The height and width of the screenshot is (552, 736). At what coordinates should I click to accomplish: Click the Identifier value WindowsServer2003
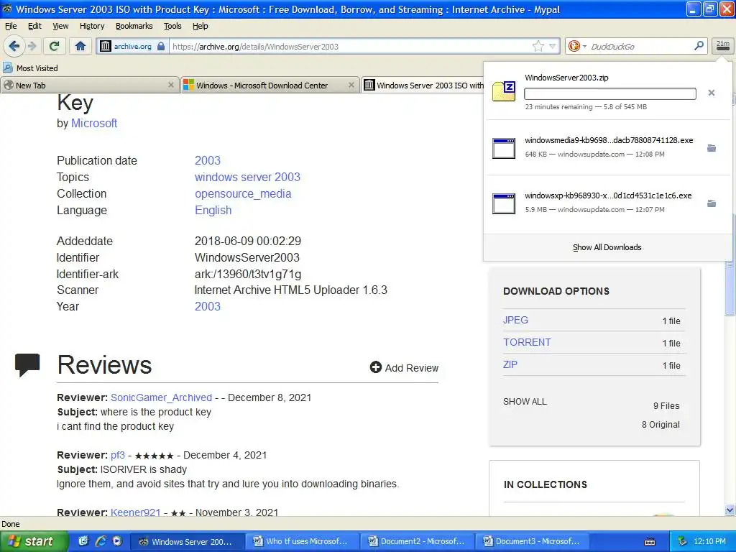[x=247, y=258]
